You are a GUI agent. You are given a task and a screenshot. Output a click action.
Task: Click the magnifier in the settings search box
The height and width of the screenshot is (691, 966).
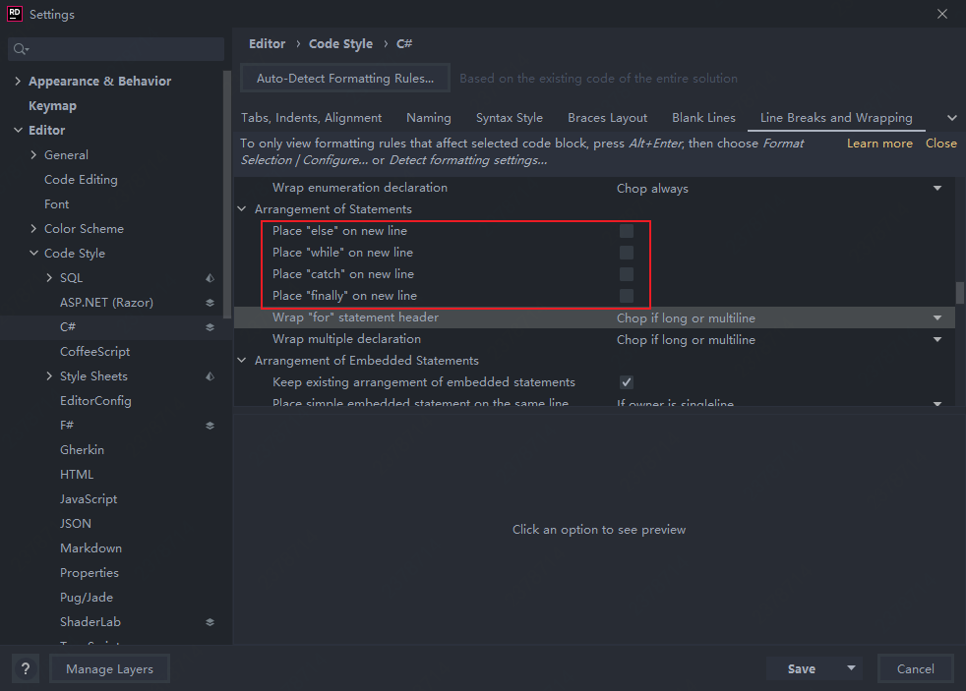[20, 47]
